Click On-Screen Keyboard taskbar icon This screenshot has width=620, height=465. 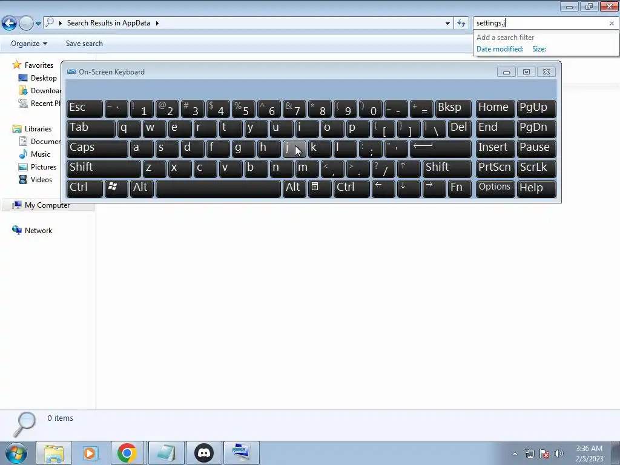click(x=242, y=453)
